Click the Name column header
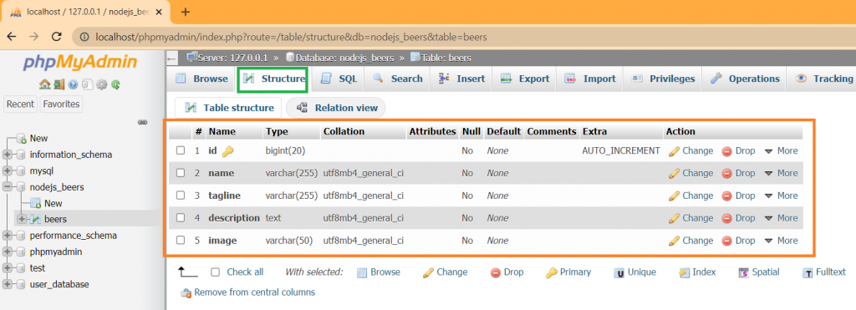The image size is (856, 310). click(222, 131)
